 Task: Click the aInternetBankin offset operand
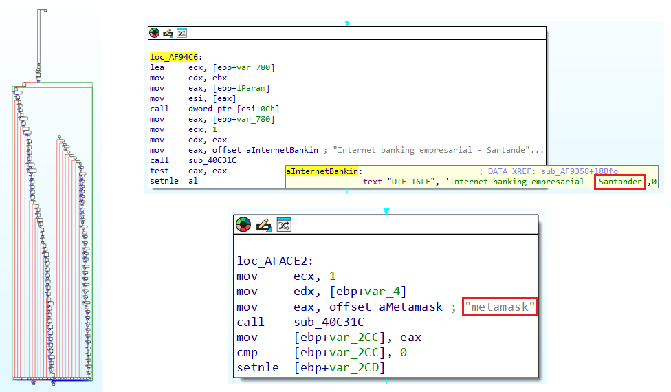[293, 150]
